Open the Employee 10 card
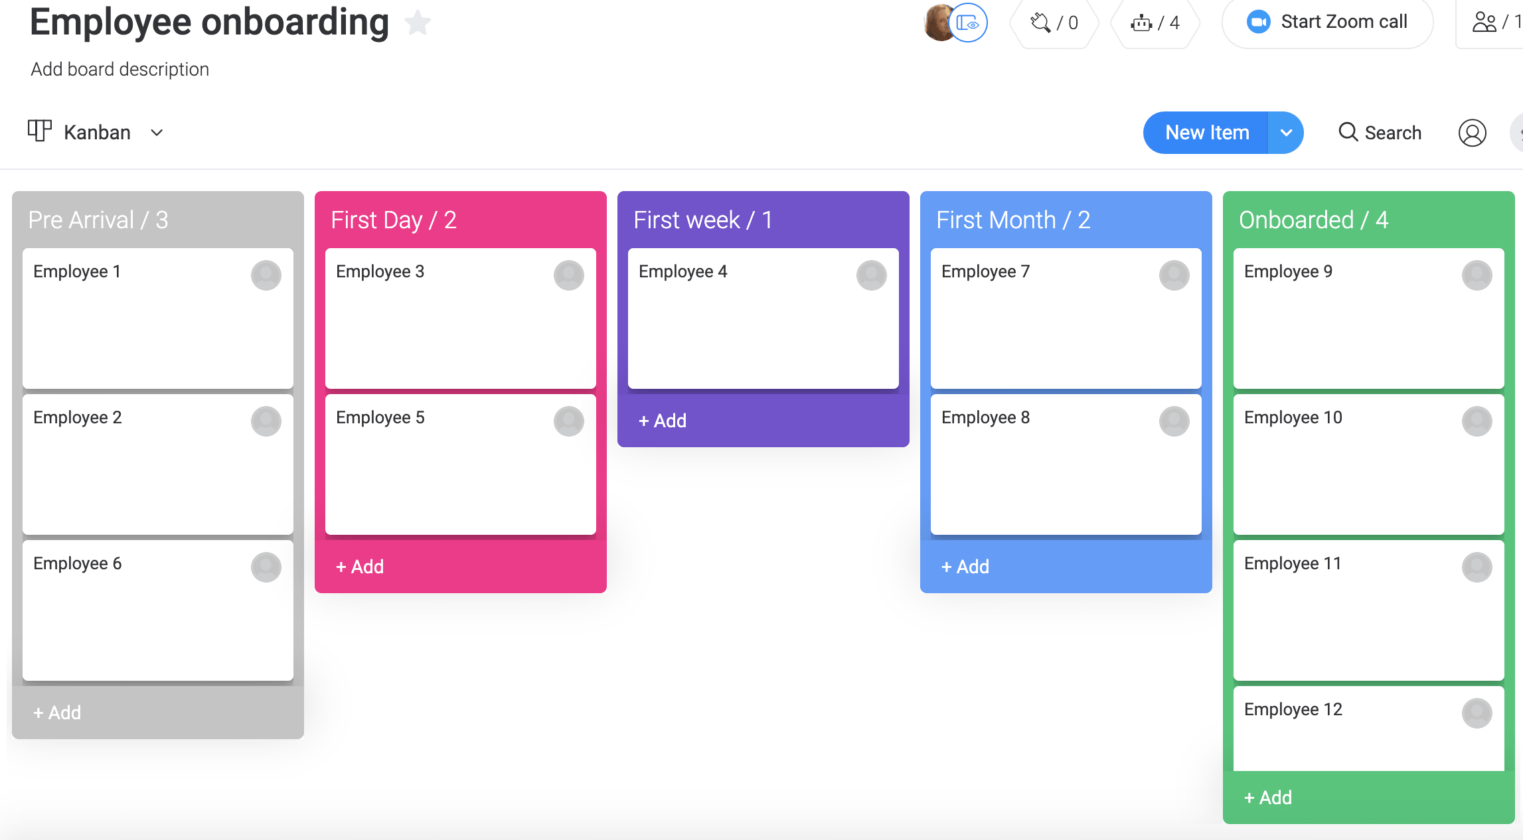1523x840 pixels. [x=1369, y=464]
